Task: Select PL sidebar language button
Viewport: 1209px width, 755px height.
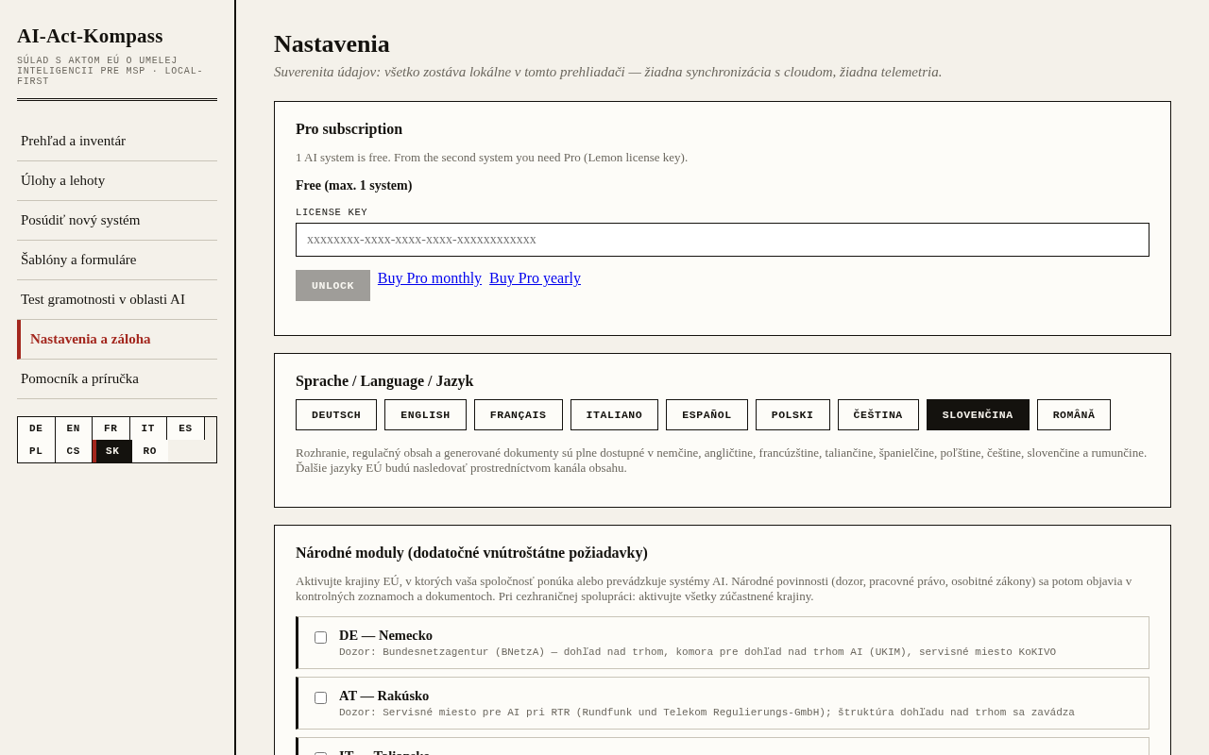Action: coord(36,451)
